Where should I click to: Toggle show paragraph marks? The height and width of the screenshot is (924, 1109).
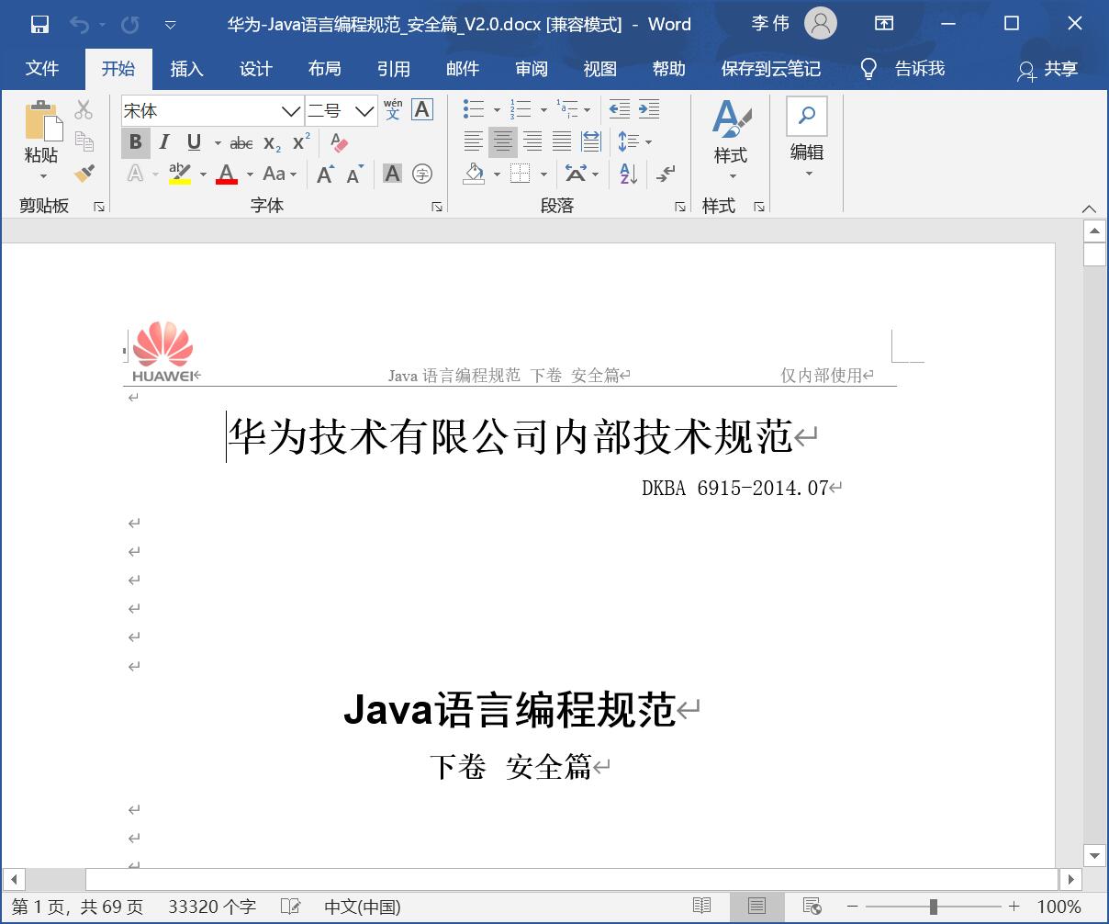click(x=667, y=174)
